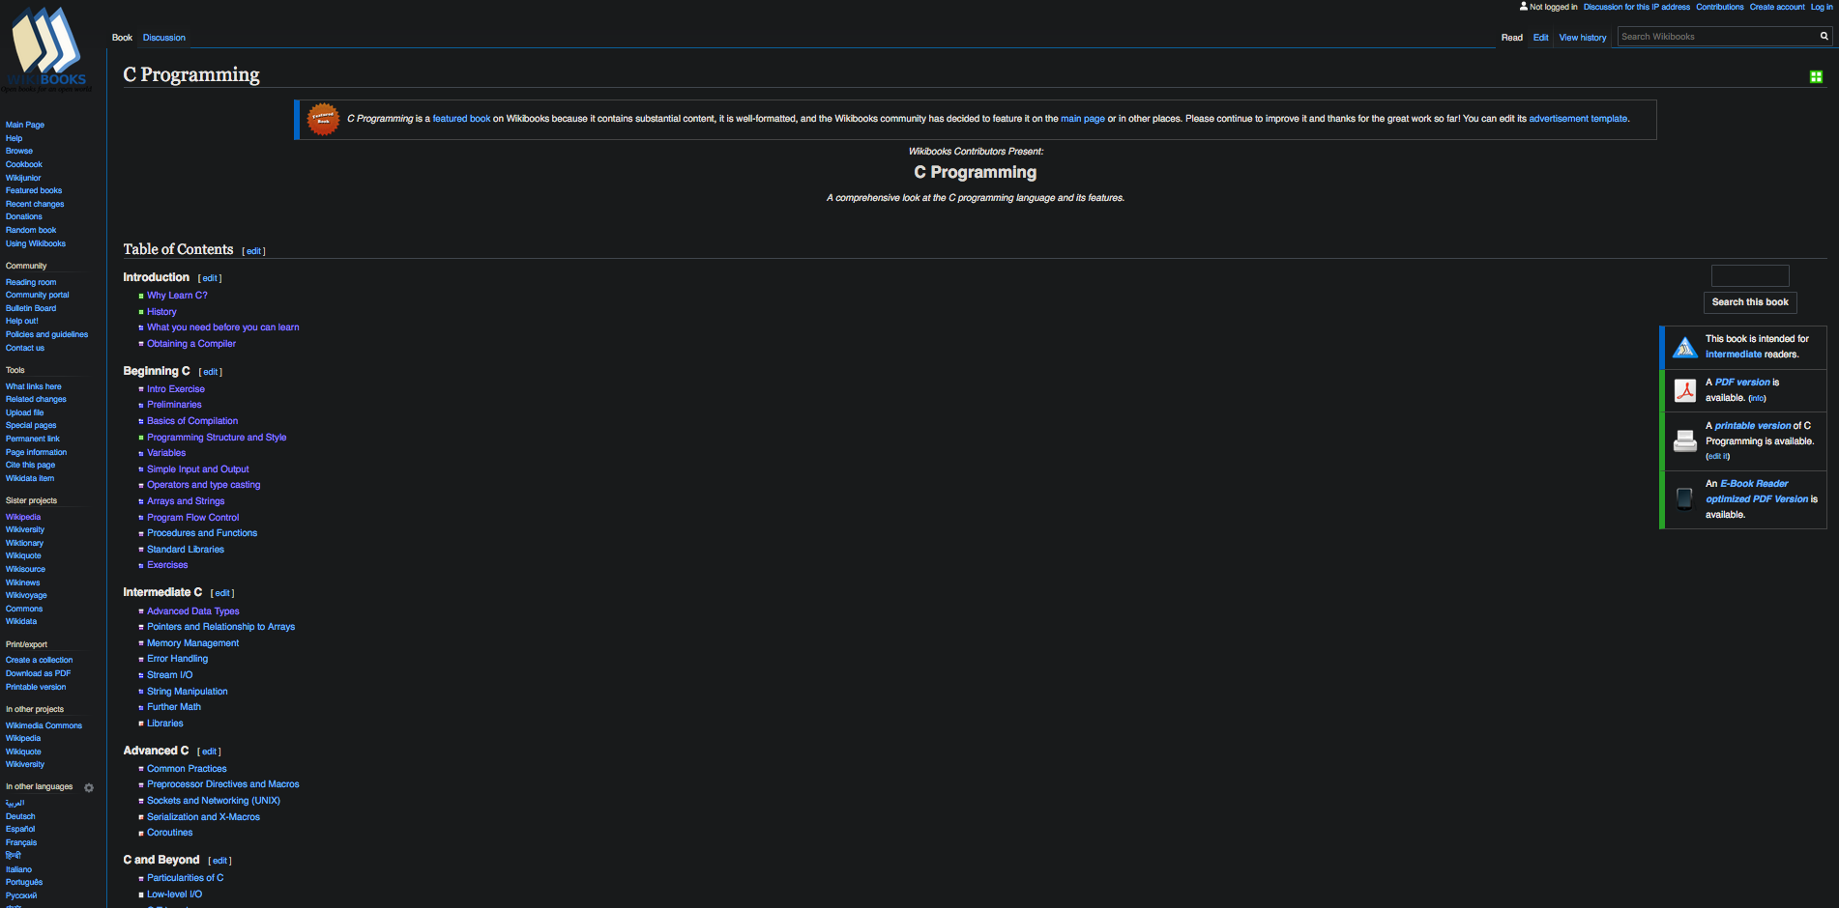Open Advanced Data Types chapter
This screenshot has width=1839, height=908.
[x=193, y=611]
